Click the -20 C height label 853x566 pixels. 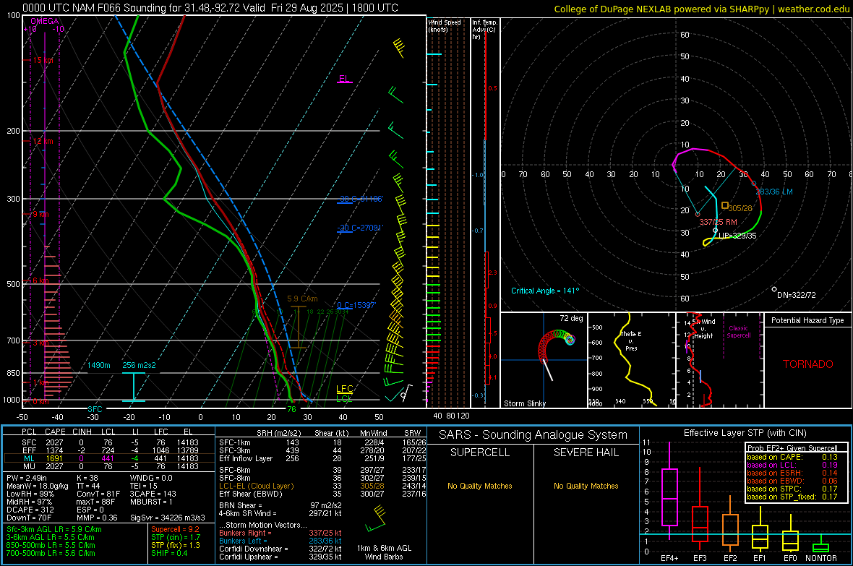pyautogui.click(x=360, y=228)
